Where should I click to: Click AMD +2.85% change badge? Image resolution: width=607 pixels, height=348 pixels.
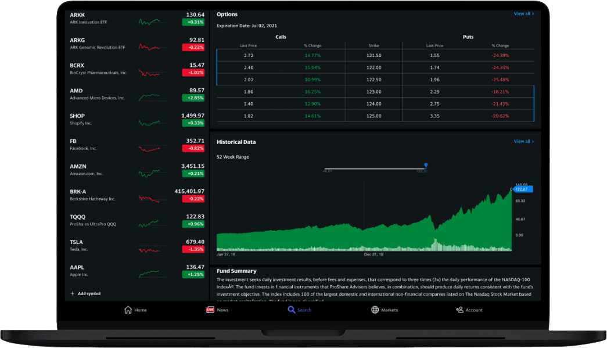coord(193,98)
